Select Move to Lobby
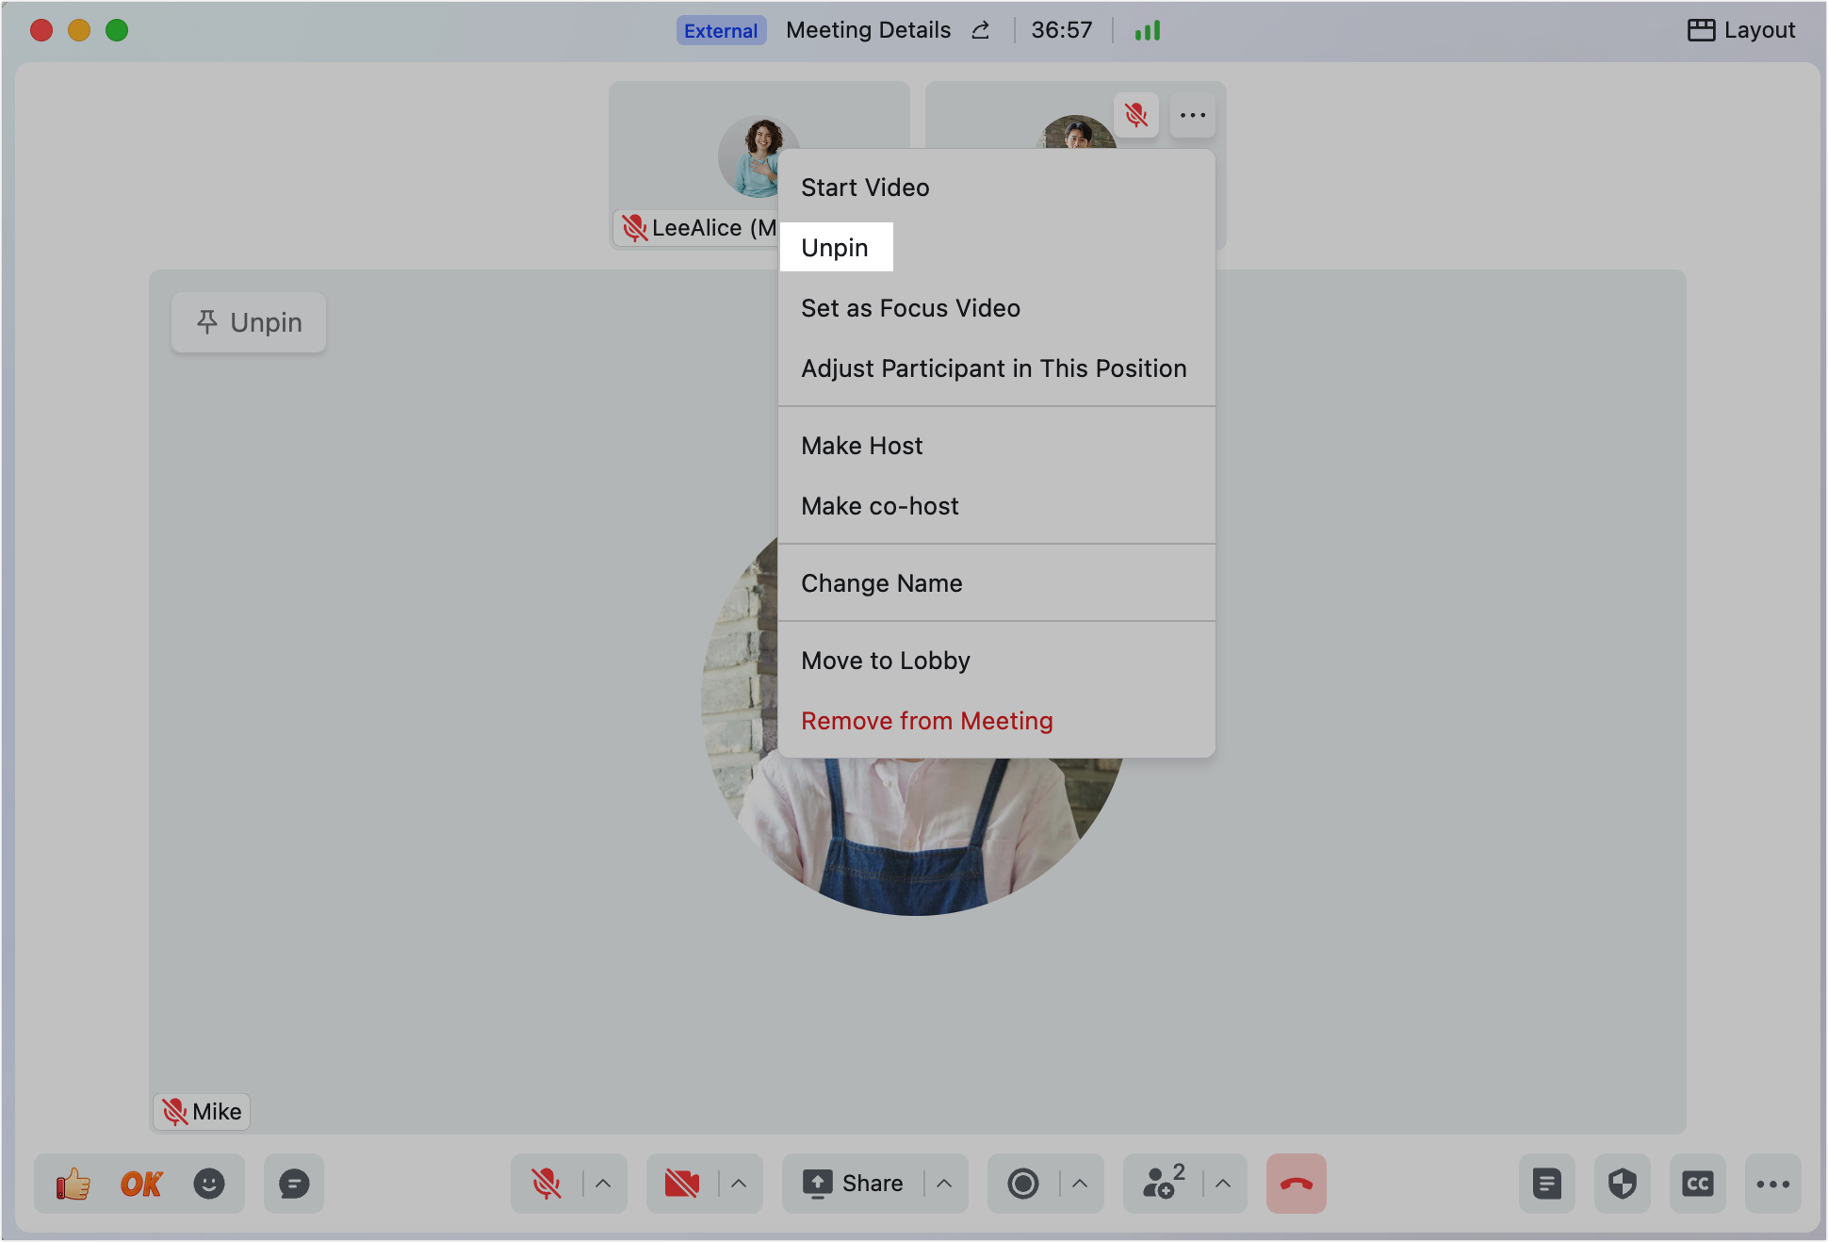The image size is (1828, 1242). 997,661
